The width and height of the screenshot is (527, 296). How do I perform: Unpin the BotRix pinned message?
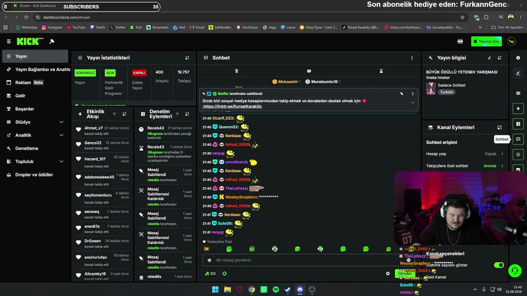point(402,94)
